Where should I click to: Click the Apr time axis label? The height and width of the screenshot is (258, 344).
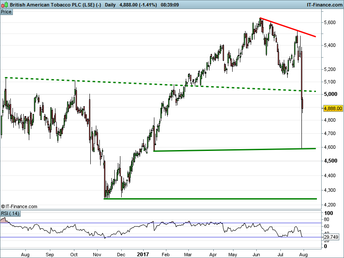[x=213, y=255]
